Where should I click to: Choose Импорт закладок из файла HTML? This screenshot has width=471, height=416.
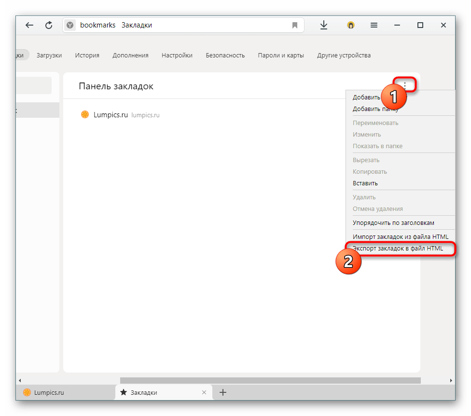tap(401, 236)
